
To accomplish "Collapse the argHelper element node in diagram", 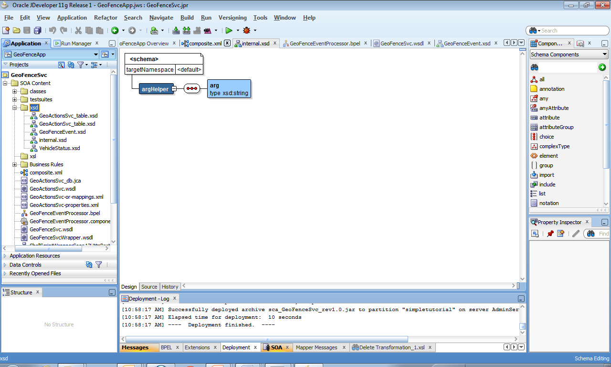I will click(174, 89).
